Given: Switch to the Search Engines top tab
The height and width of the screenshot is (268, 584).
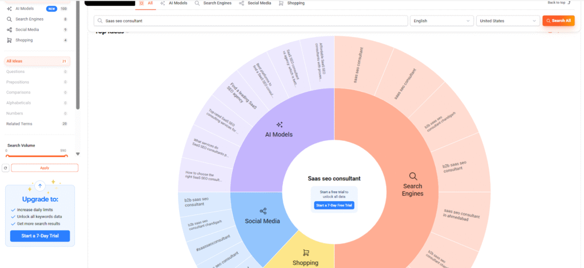Looking at the screenshot, I should click(x=214, y=3).
